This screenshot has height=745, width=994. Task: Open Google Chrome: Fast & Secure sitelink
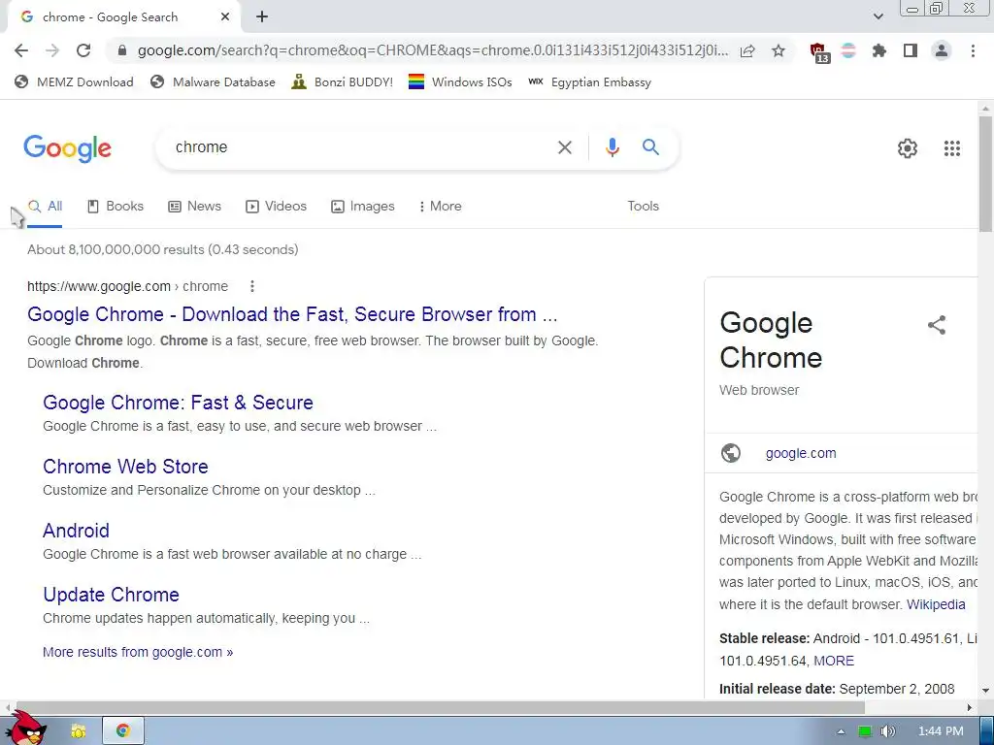pos(179,403)
